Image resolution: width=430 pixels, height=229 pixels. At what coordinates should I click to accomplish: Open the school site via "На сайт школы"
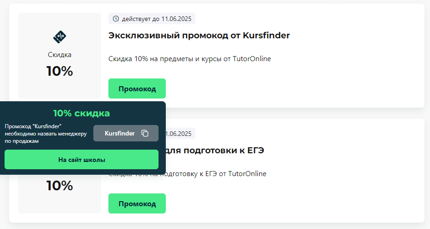pyautogui.click(x=82, y=160)
